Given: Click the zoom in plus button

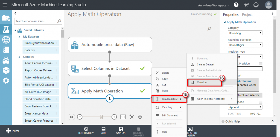Looking at the screenshot, I should 114,117.
